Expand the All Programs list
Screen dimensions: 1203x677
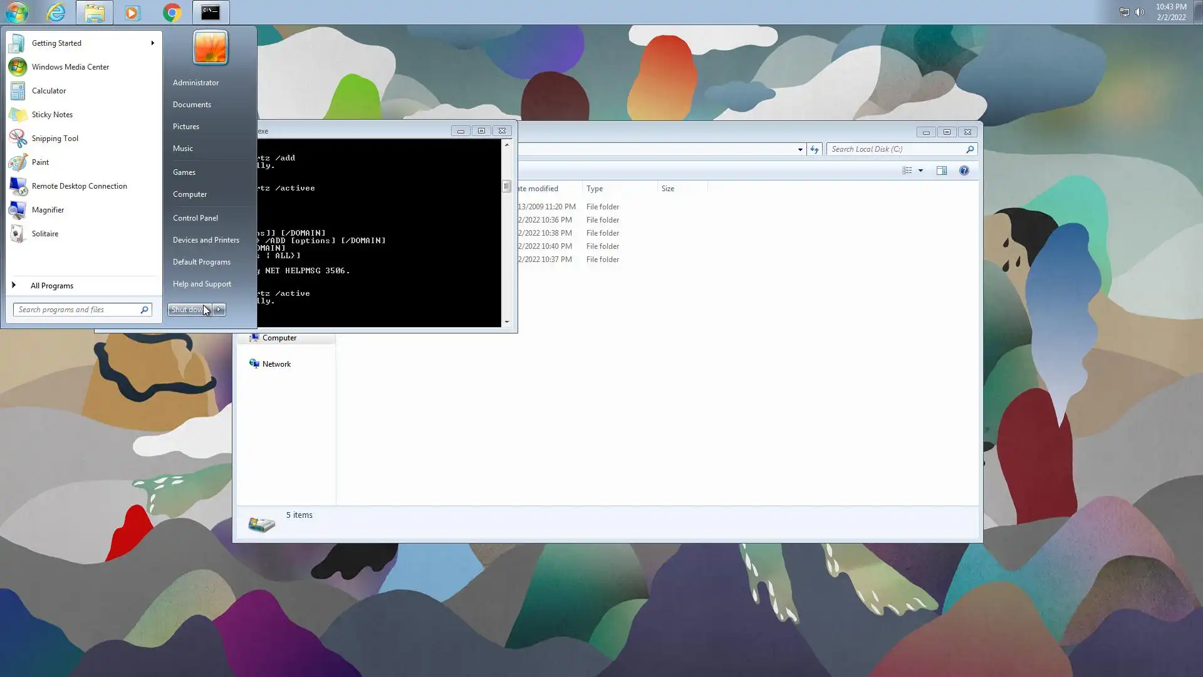pos(51,286)
